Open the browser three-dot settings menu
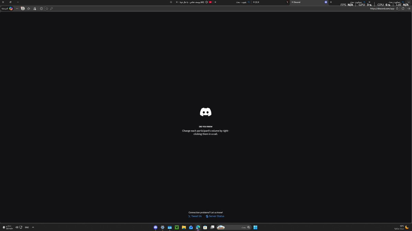412x231 pixels. pyautogui.click(x=17, y=8)
